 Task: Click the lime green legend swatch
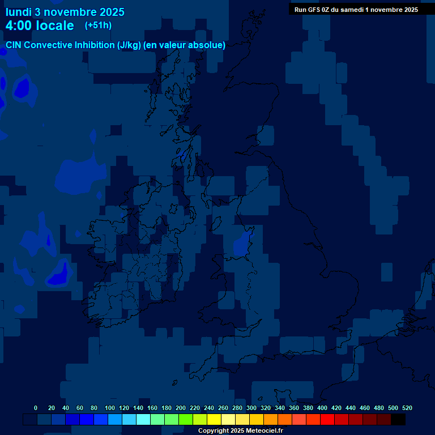[x=186, y=420]
